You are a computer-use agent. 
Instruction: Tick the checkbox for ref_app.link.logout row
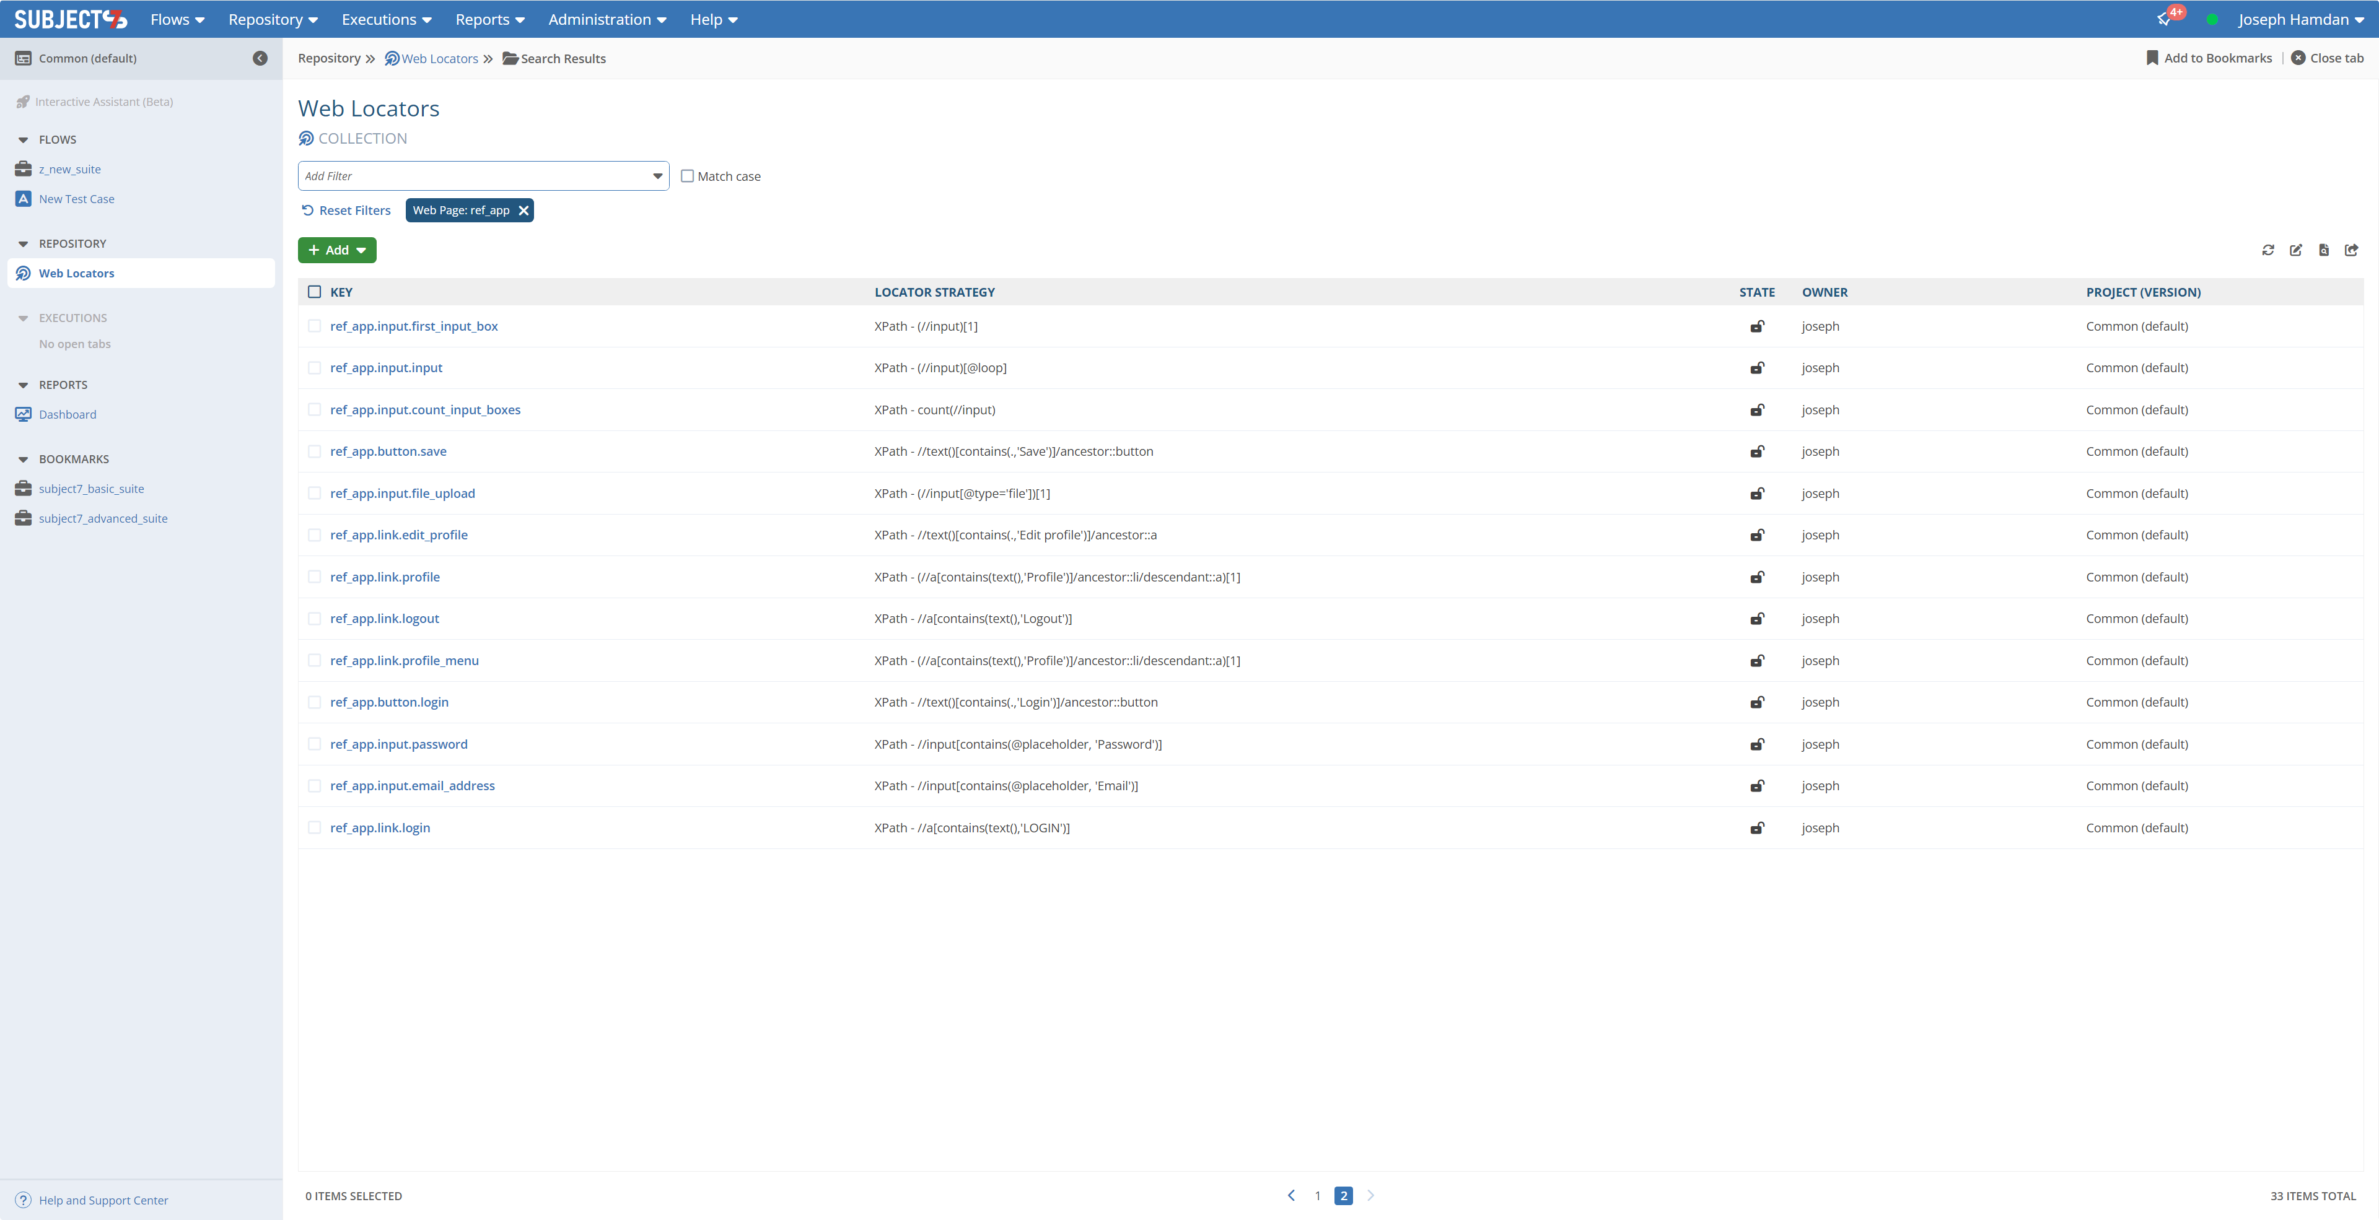coord(314,618)
